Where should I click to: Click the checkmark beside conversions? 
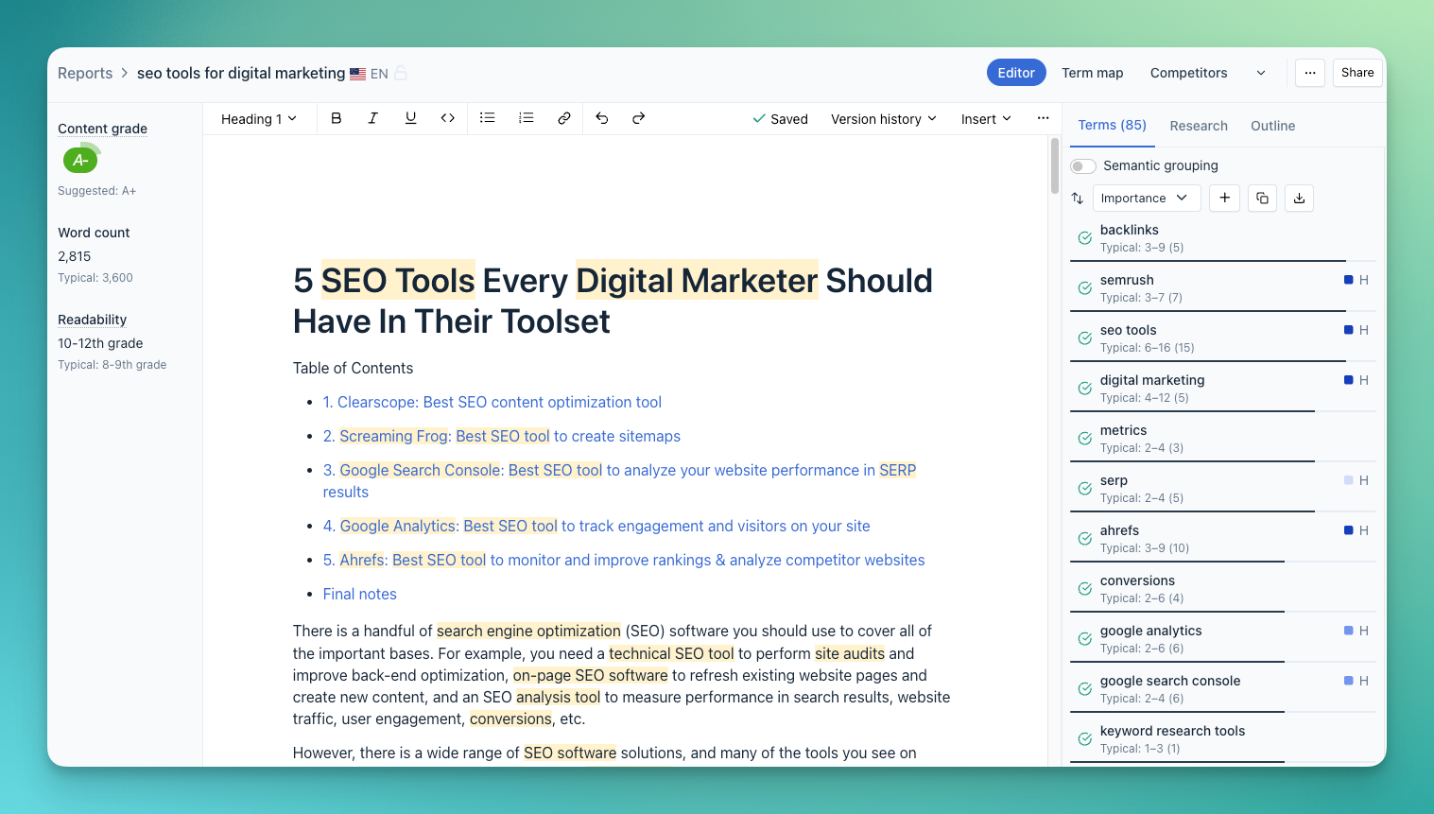point(1085,589)
